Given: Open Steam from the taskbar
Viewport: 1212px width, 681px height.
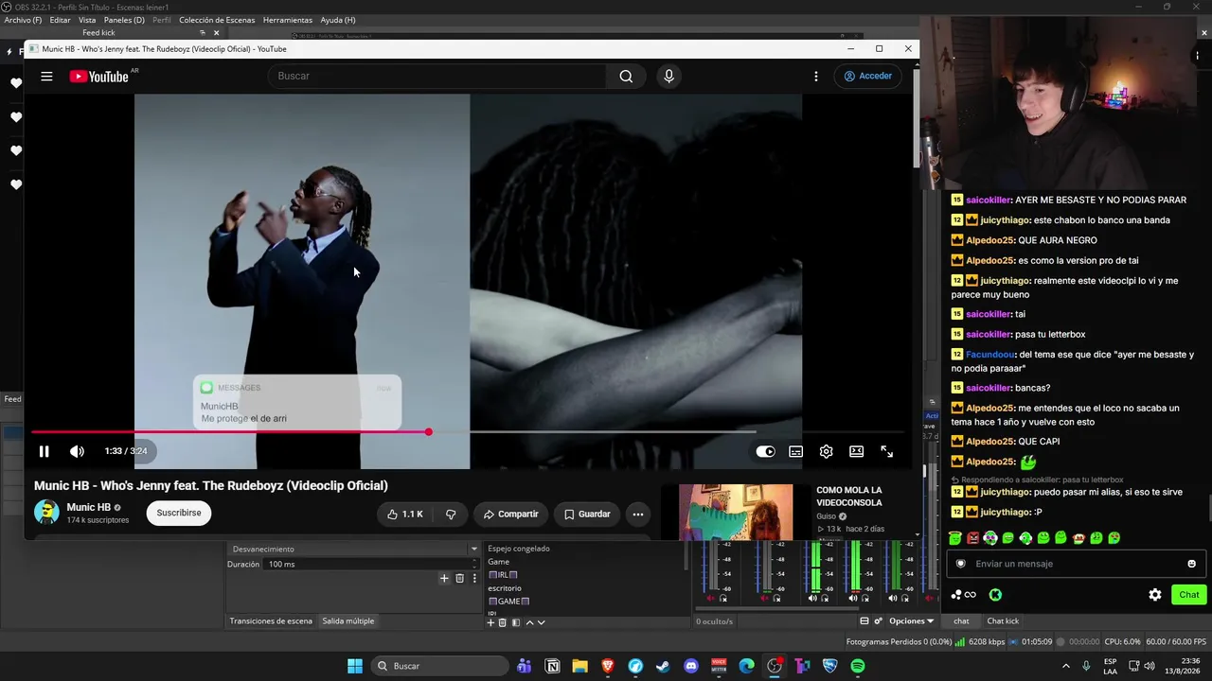Looking at the screenshot, I should point(663,666).
